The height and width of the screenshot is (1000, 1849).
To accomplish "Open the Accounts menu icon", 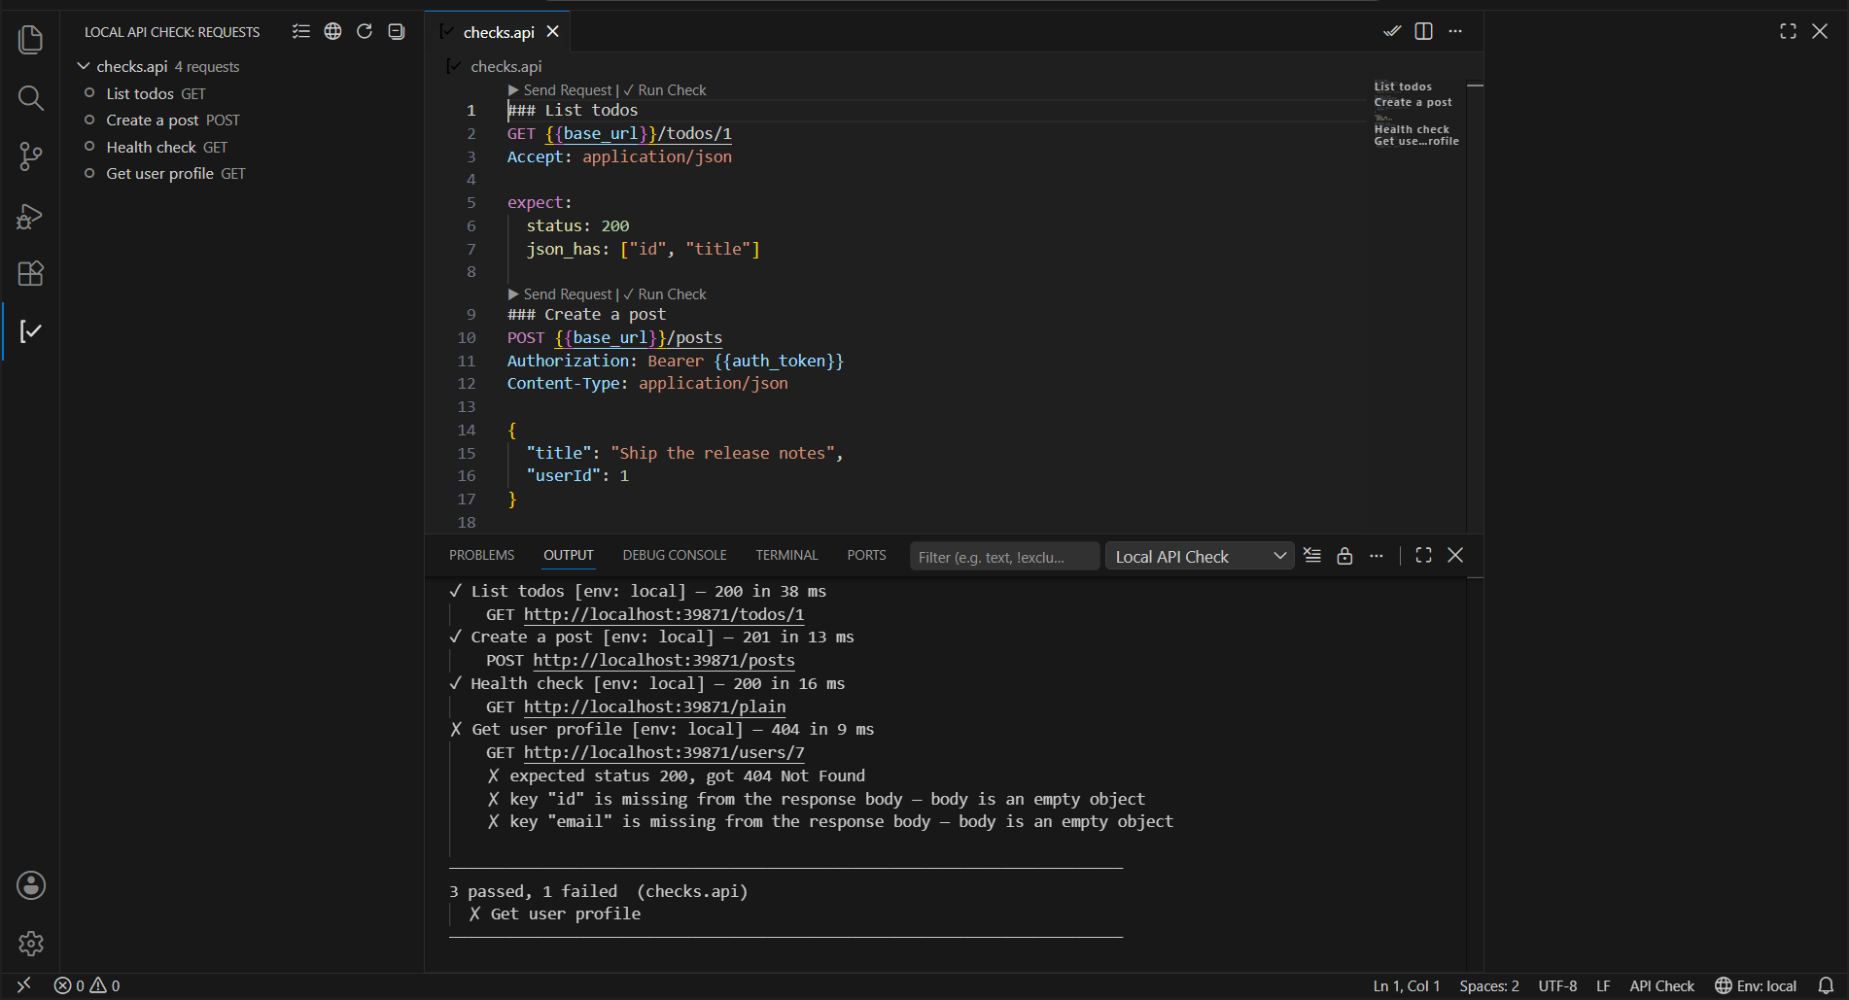I will click(x=30, y=885).
